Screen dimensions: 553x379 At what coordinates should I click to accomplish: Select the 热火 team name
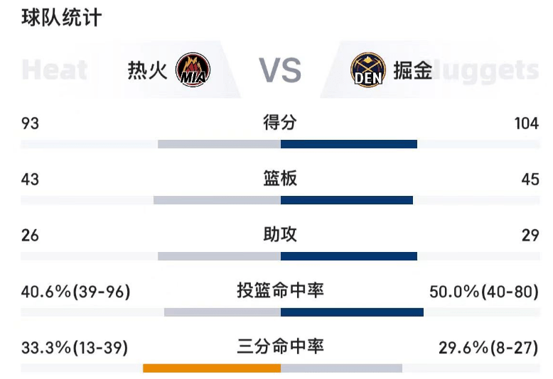tap(147, 70)
